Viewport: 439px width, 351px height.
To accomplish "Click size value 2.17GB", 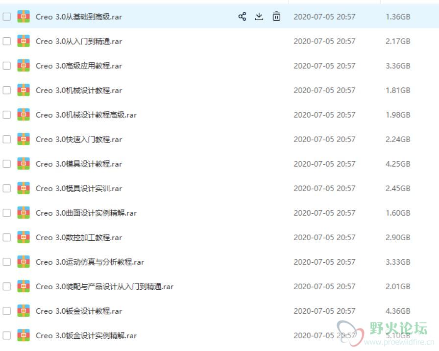I will pyautogui.click(x=398, y=42).
